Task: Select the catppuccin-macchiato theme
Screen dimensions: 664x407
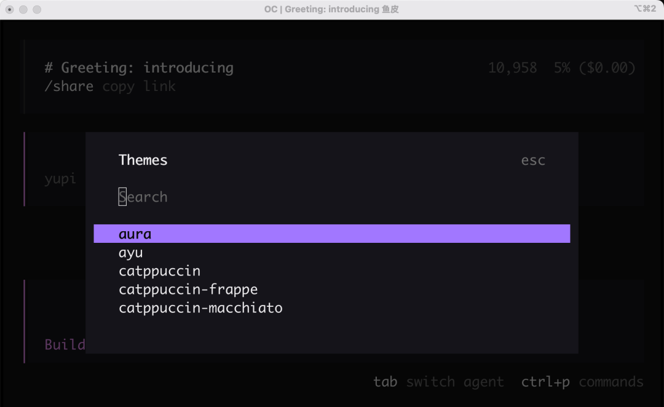Action: click(x=200, y=307)
